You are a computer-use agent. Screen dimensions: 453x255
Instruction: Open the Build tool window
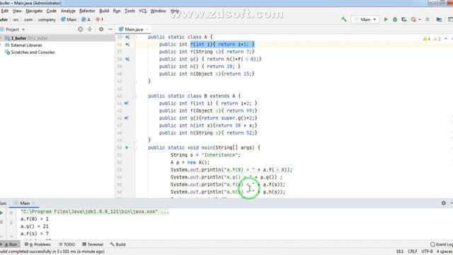click(x=118, y=244)
